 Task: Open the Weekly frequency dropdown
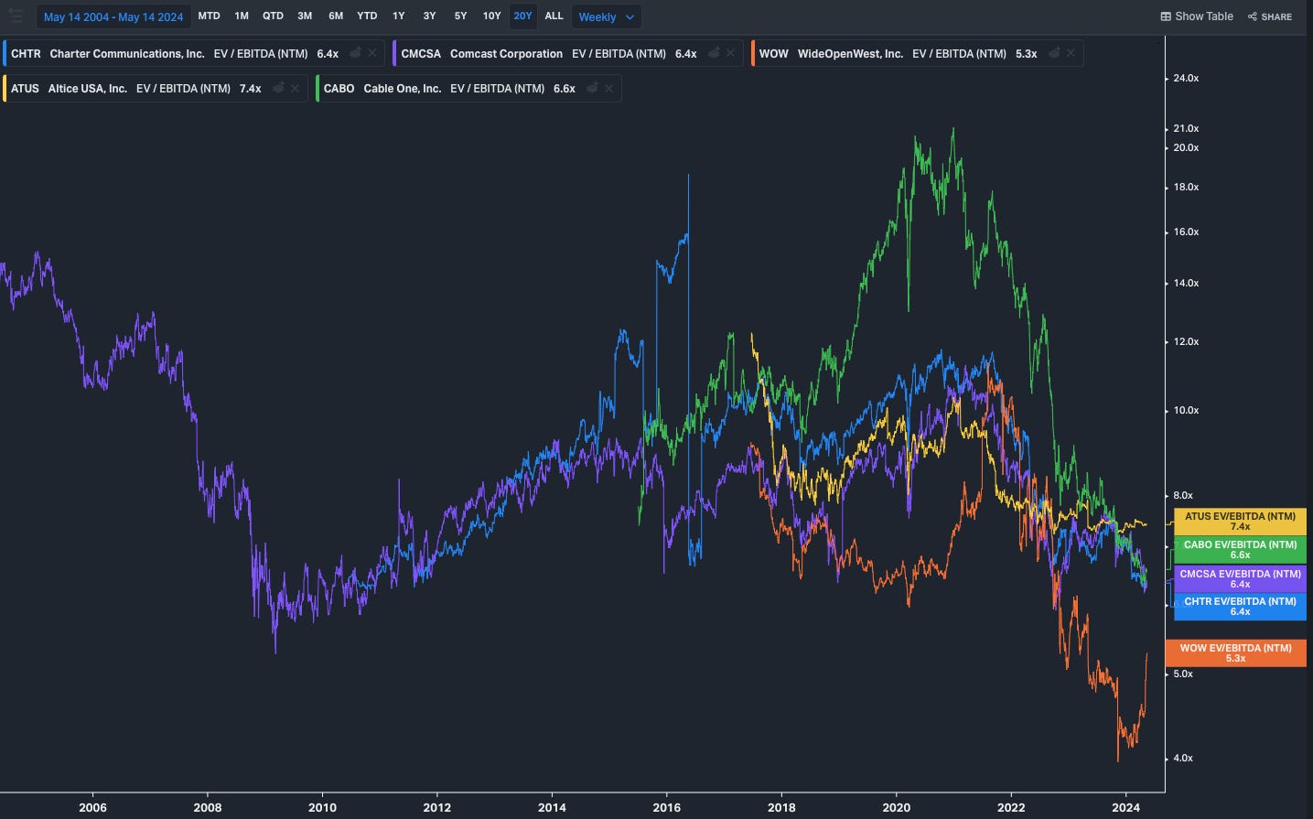click(606, 16)
